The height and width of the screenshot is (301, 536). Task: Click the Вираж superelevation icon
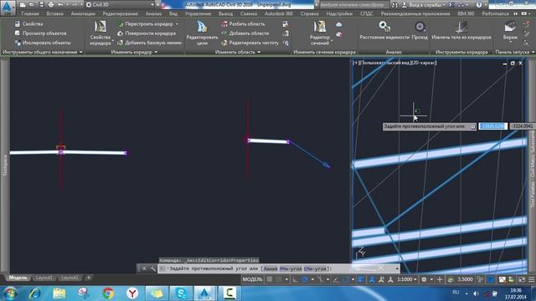pos(510,27)
